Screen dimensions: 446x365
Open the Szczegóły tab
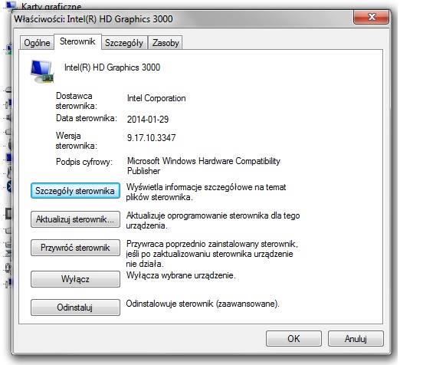pyautogui.click(x=124, y=43)
